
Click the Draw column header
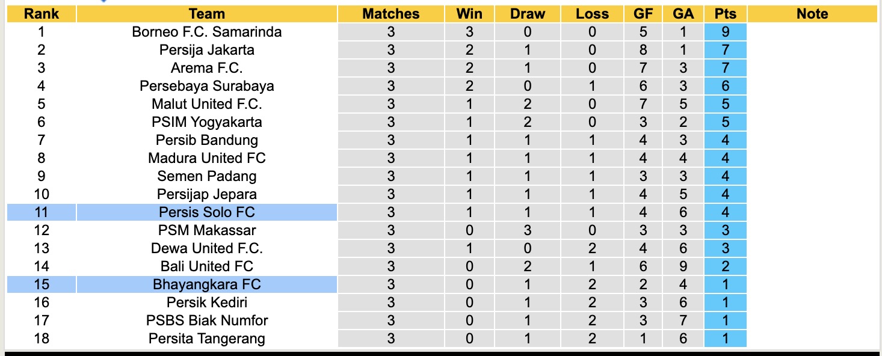[x=527, y=14]
